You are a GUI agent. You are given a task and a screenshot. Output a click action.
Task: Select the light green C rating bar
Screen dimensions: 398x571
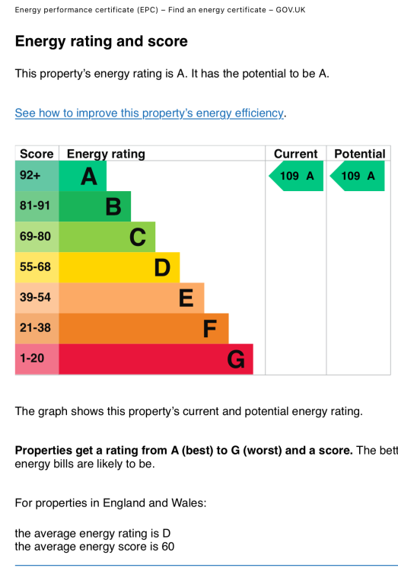click(107, 237)
